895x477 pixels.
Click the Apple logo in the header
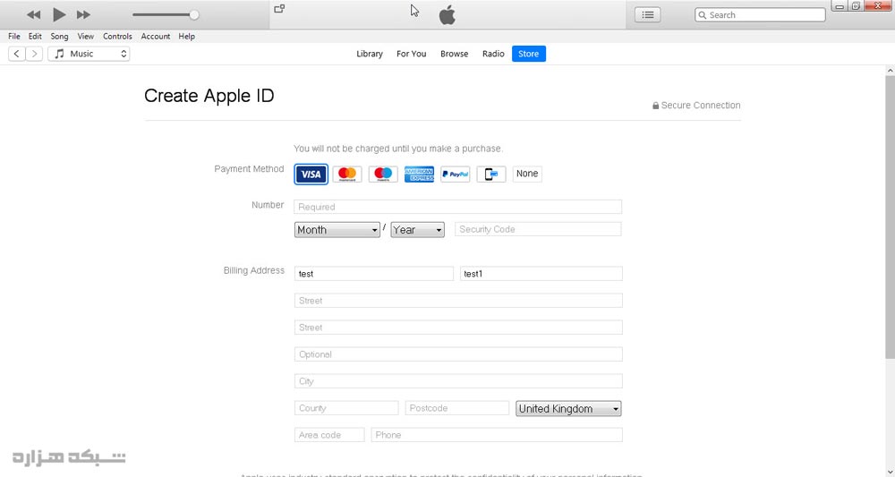[447, 15]
